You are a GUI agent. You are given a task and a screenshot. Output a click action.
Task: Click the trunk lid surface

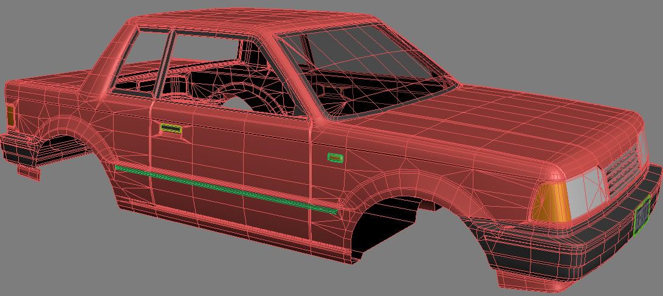point(49,83)
